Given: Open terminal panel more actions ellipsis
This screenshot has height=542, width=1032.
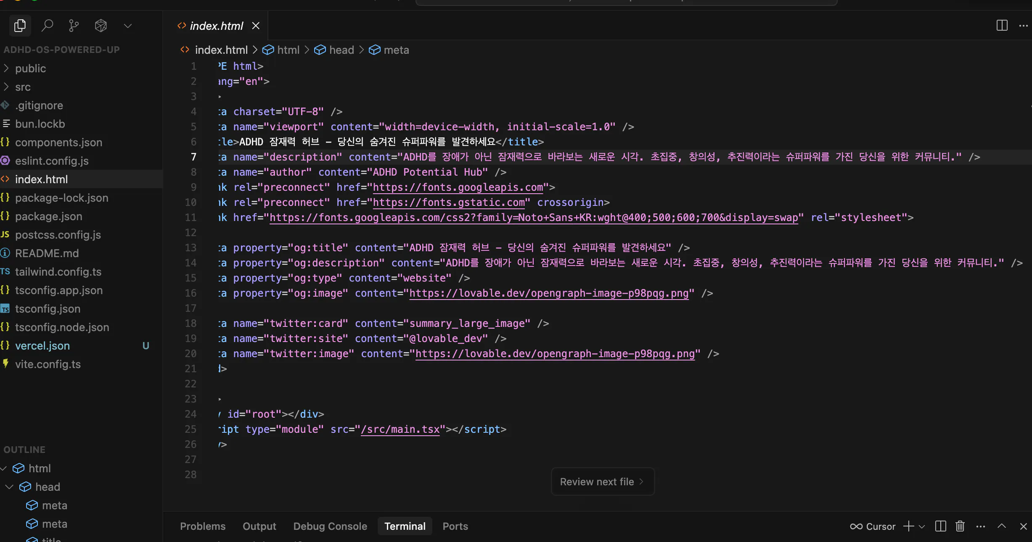Looking at the screenshot, I should 981,526.
